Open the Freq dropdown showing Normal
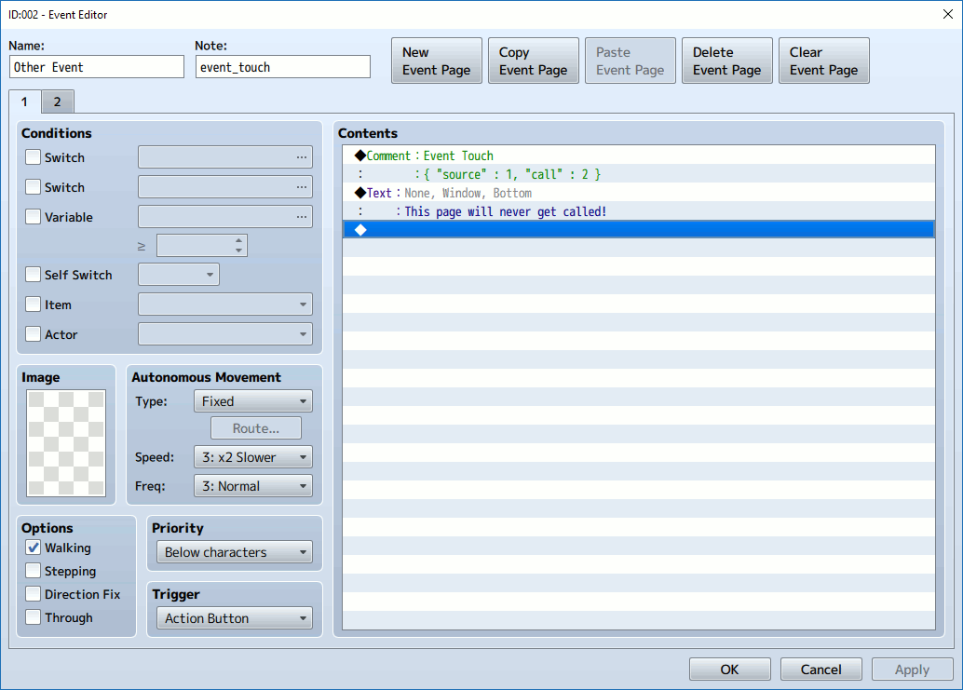Viewport: 963px width, 690px height. point(253,486)
